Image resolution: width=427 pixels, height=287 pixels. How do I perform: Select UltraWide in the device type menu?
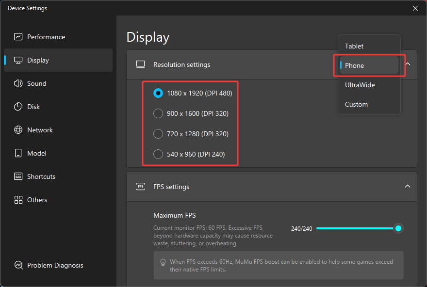(x=360, y=85)
